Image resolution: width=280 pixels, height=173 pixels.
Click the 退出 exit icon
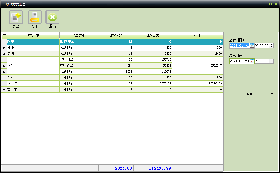(52, 17)
